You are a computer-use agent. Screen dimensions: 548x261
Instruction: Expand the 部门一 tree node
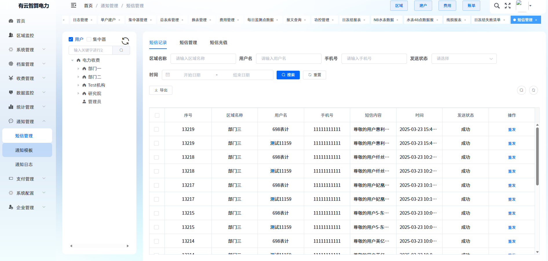point(78,69)
